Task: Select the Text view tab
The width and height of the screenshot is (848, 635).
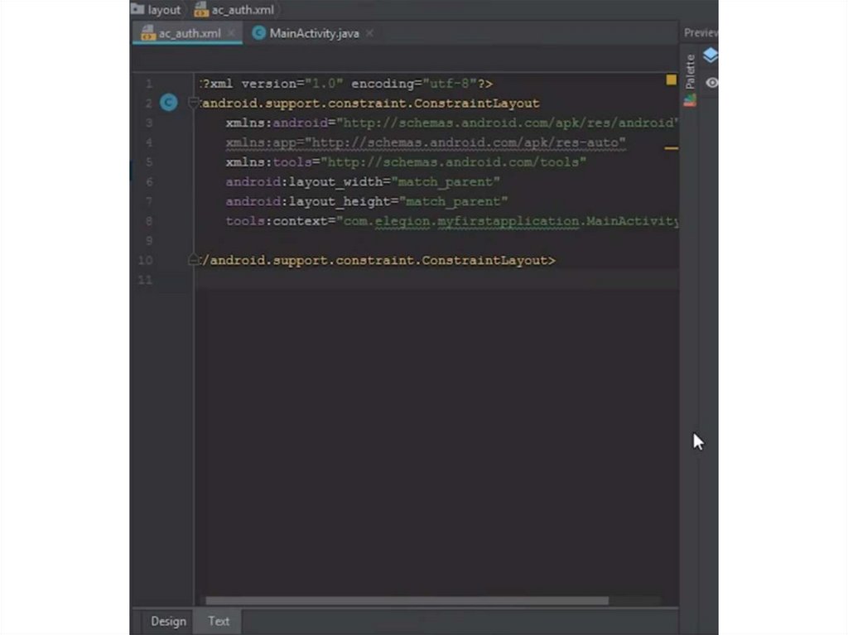Action: (219, 622)
